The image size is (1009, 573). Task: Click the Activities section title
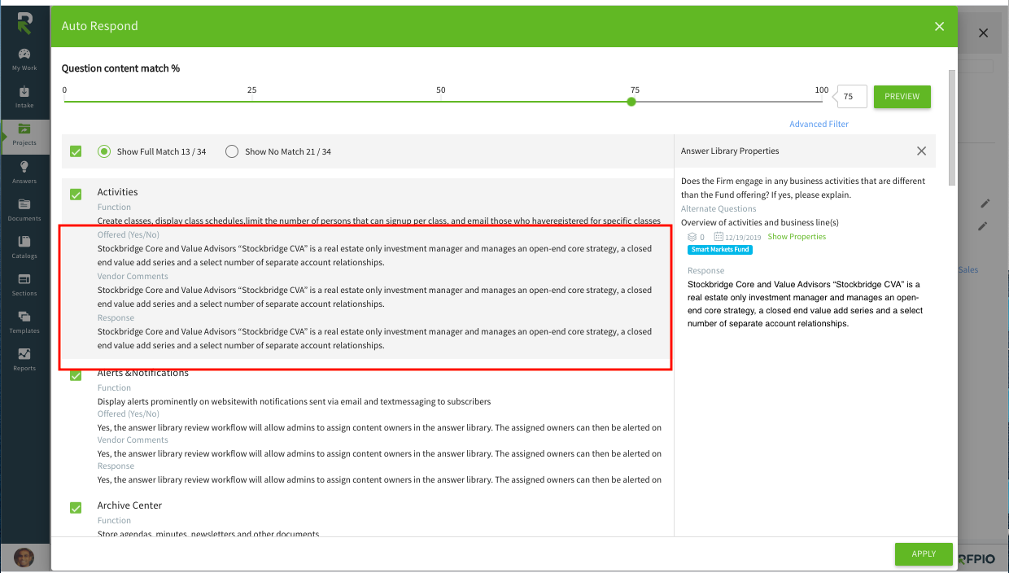coord(118,192)
